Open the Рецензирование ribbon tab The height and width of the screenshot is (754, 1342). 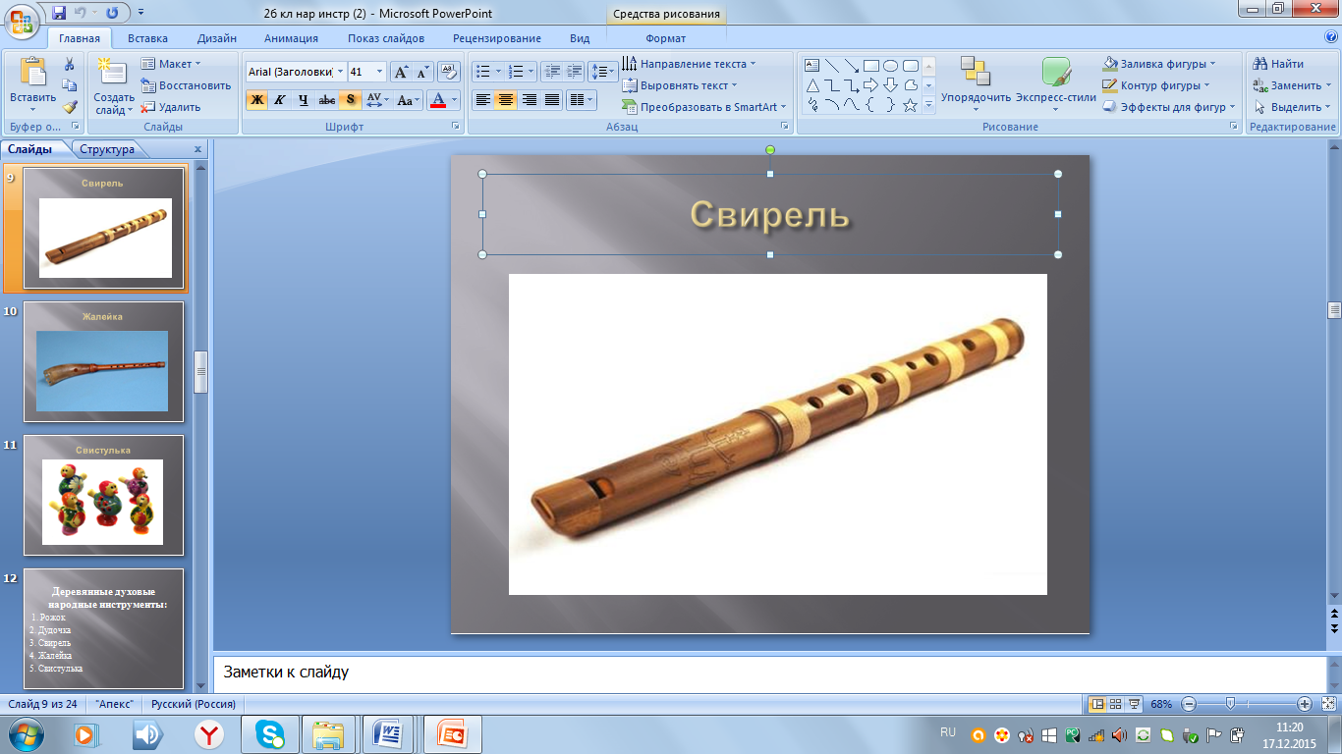pyautogui.click(x=497, y=38)
